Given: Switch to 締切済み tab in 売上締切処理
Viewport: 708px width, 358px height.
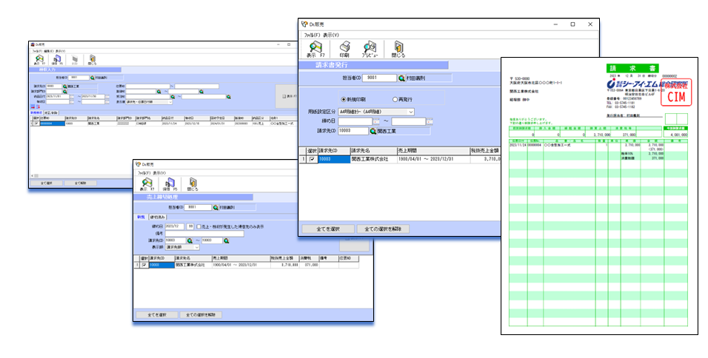Looking at the screenshot, I should click(158, 217).
